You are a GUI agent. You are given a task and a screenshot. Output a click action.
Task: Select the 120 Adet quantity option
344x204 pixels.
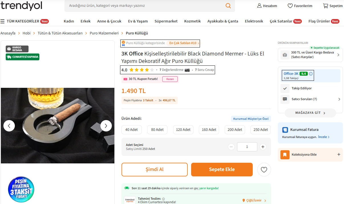[183, 129]
